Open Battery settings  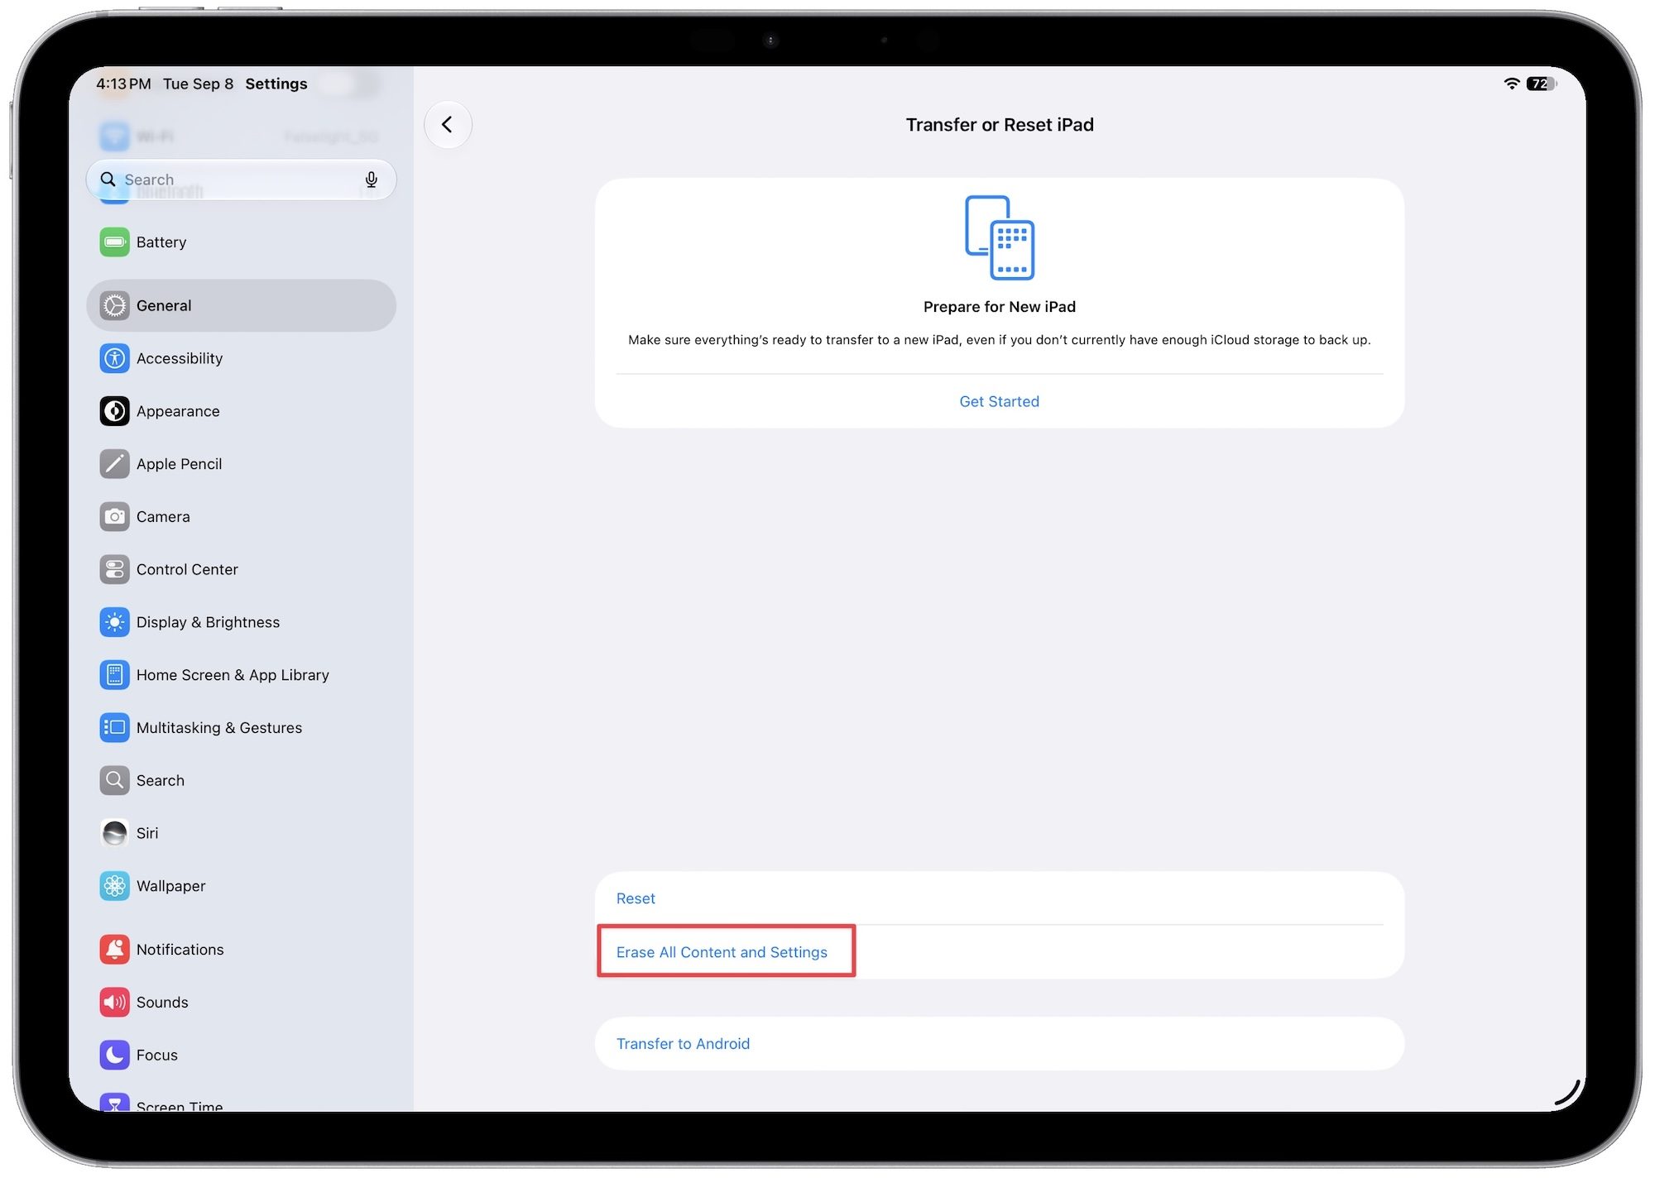241,242
